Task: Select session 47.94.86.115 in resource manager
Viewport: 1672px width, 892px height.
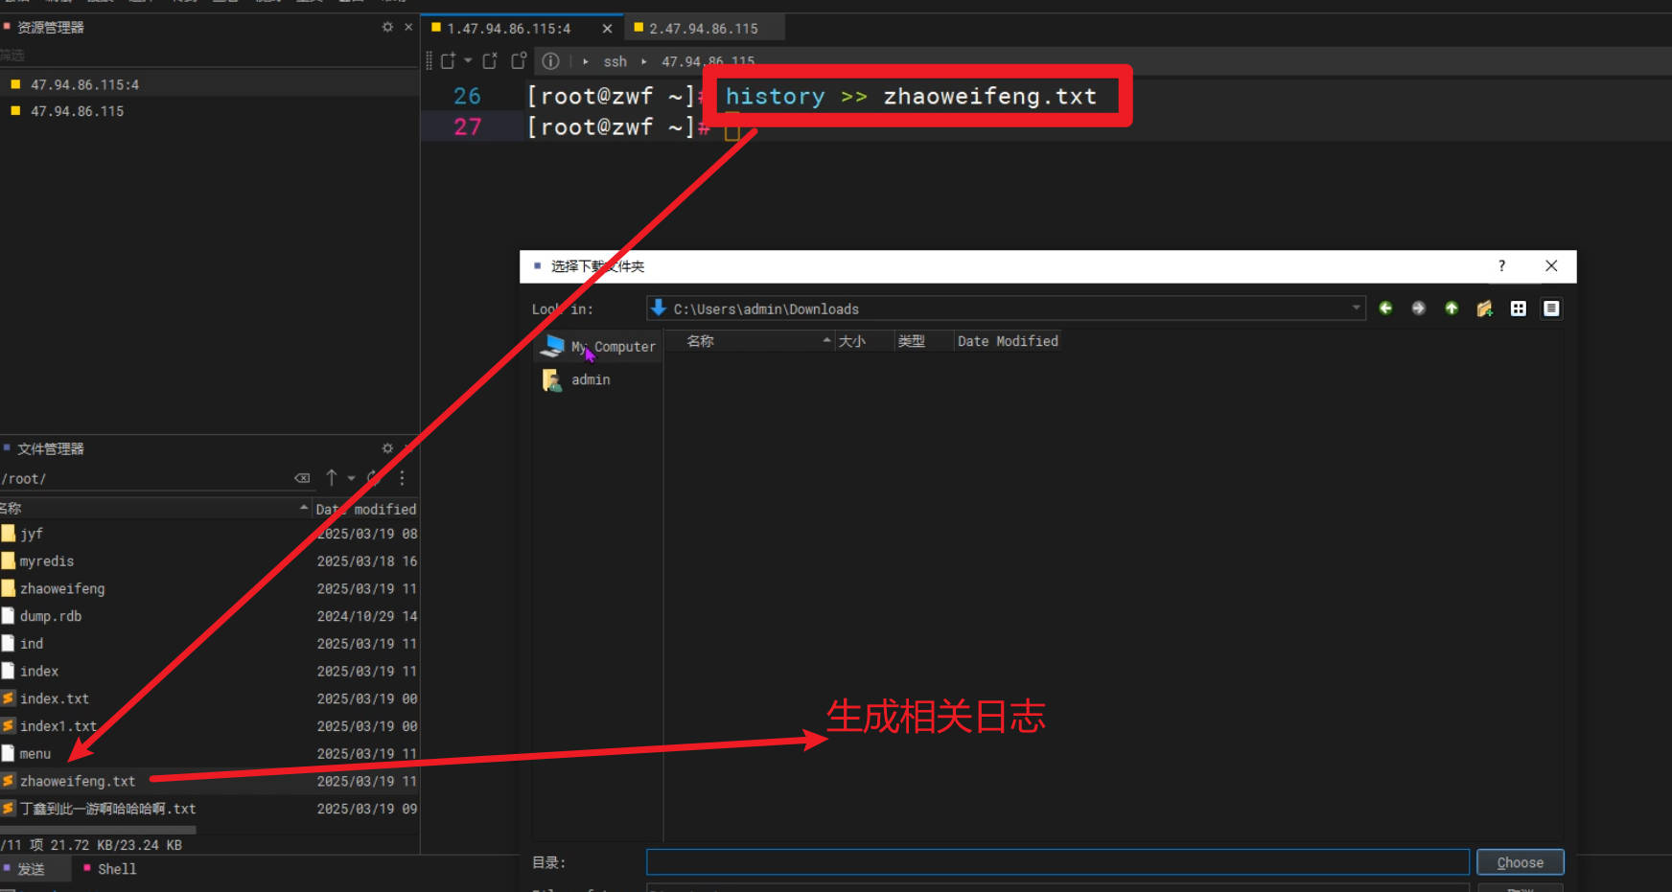Action: [x=209, y=111]
